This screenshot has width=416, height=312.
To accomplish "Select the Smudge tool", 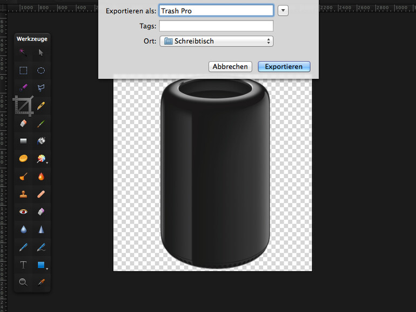I will click(23, 177).
